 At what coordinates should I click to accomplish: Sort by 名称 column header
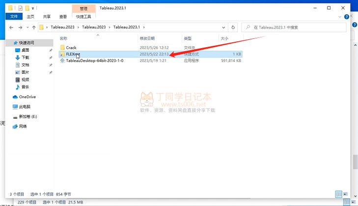(x=63, y=38)
